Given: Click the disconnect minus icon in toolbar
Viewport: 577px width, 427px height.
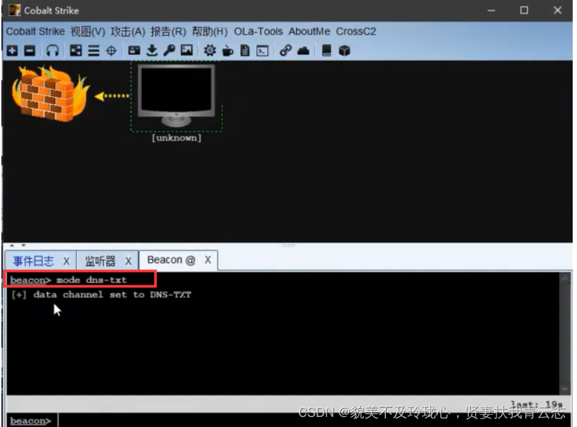Looking at the screenshot, I should [x=29, y=50].
